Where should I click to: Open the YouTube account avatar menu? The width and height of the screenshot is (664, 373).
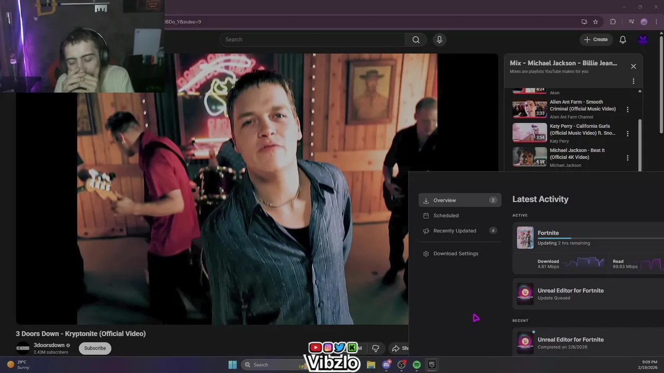click(x=643, y=39)
